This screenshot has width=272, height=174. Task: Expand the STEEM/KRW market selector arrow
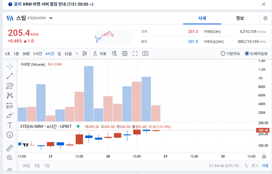(x=51, y=18)
